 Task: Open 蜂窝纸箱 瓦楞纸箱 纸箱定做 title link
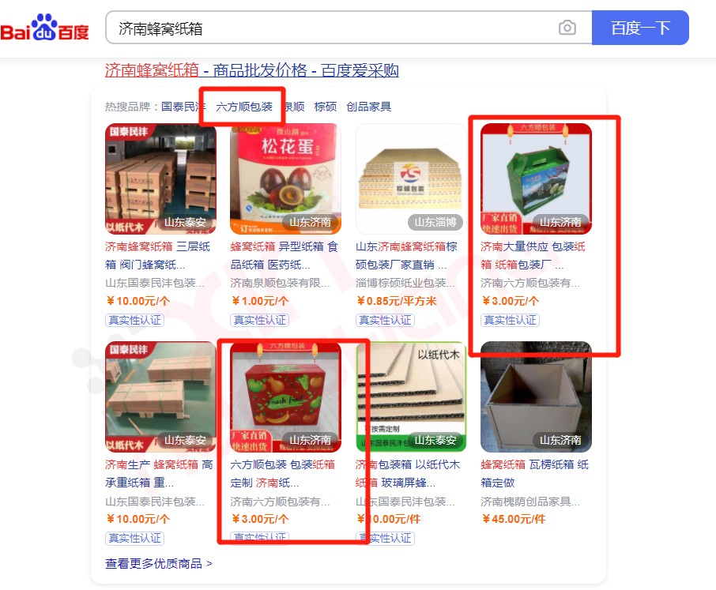(x=535, y=473)
